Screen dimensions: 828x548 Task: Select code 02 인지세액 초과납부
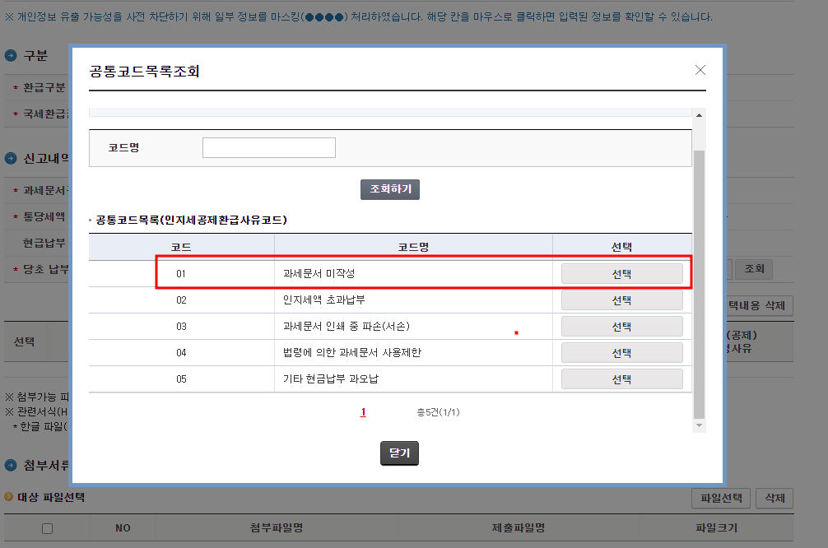621,300
